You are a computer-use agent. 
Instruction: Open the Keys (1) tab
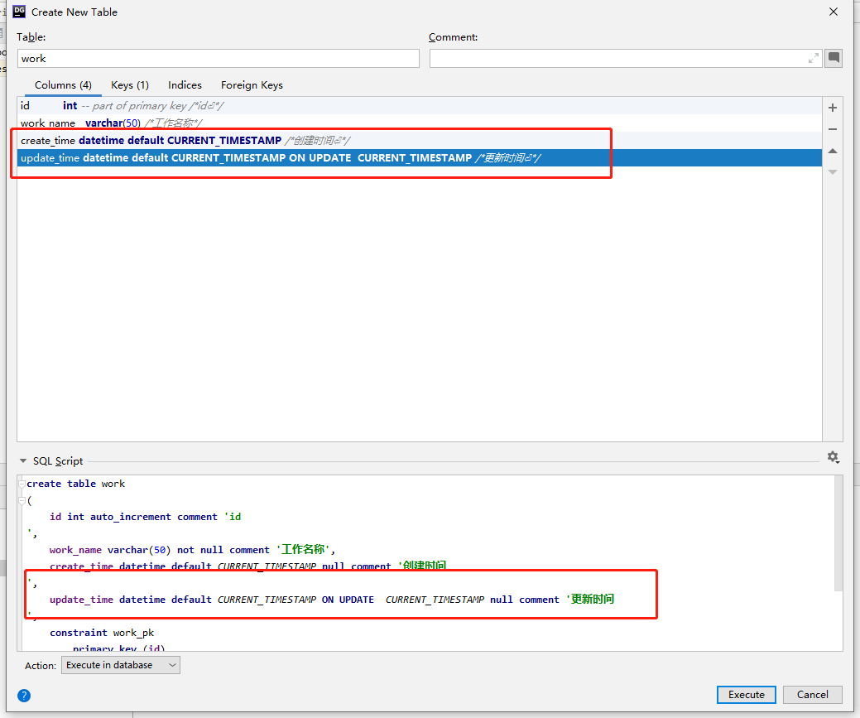click(x=130, y=85)
